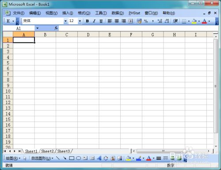
Task: Open the 文件(F) menu
Action: pos(19,13)
